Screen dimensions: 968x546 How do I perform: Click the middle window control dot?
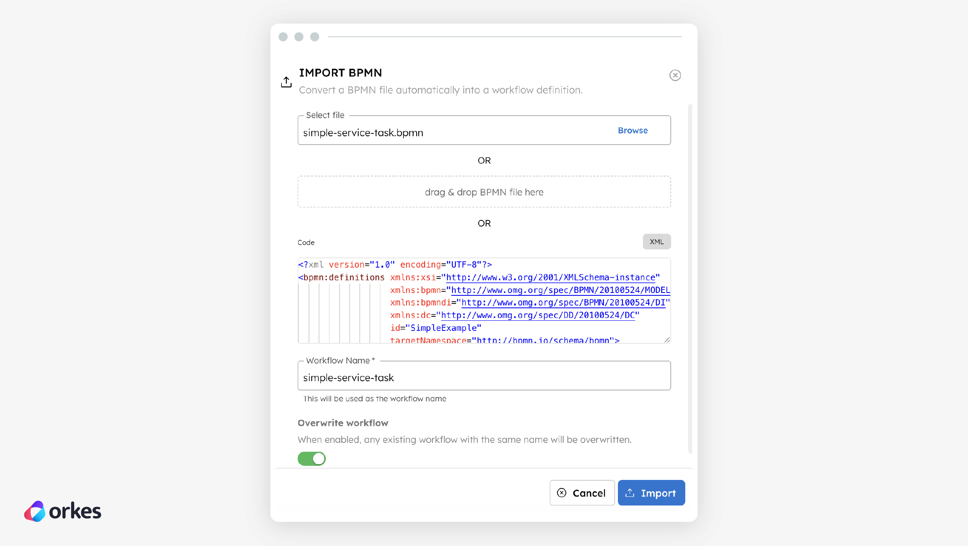(299, 37)
